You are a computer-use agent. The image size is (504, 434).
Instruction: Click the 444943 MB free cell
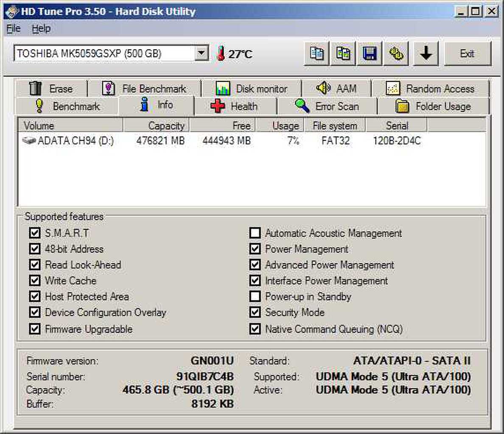227,141
